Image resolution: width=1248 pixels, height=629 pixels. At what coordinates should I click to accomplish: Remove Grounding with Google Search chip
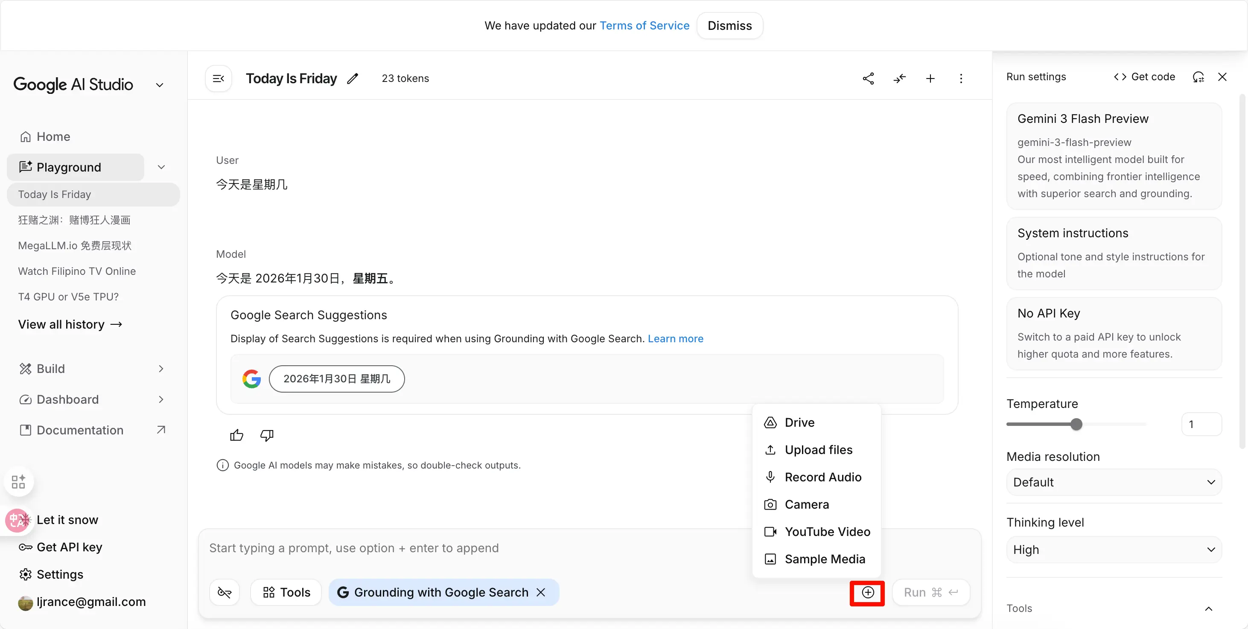tap(541, 592)
